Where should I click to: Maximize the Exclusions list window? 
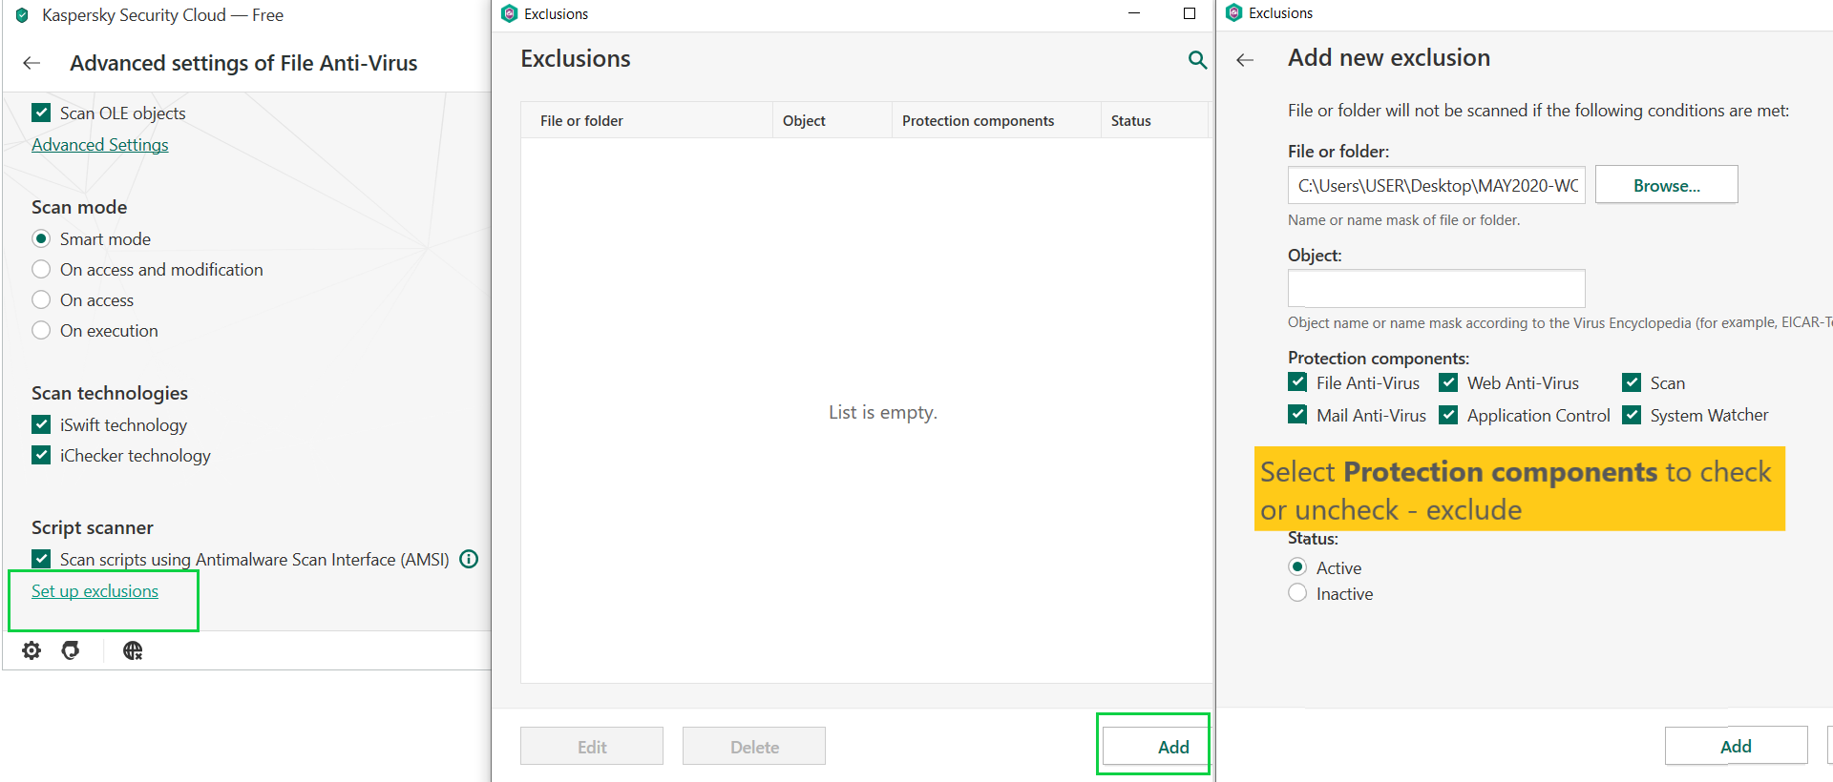point(1189,13)
